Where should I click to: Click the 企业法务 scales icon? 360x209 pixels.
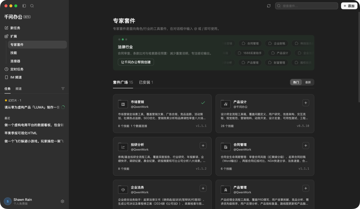pos(123,190)
